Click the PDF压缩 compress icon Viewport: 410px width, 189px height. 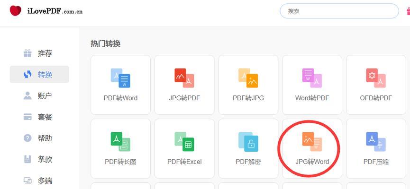pos(376,142)
